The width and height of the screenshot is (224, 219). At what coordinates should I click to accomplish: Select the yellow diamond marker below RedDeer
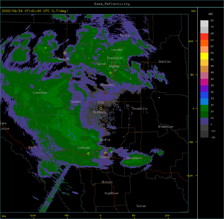(110, 73)
